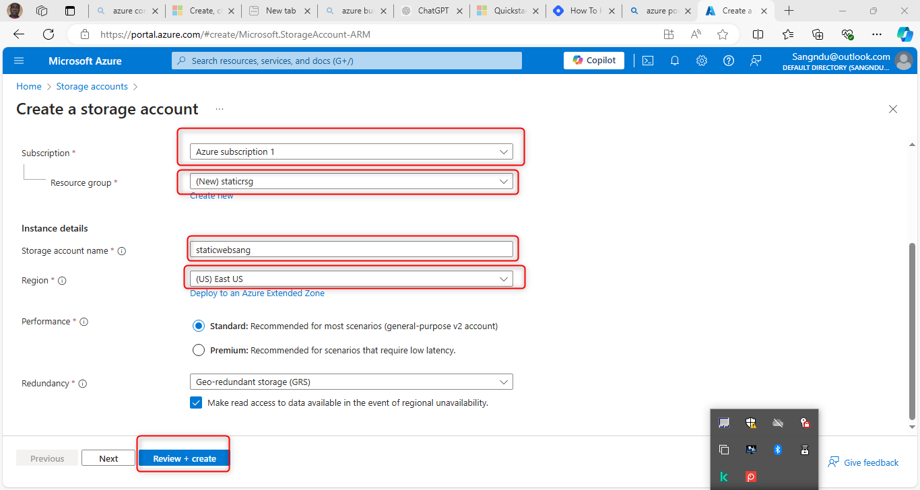Open the OneDrive tray icon
920x490 pixels.
[778, 423]
